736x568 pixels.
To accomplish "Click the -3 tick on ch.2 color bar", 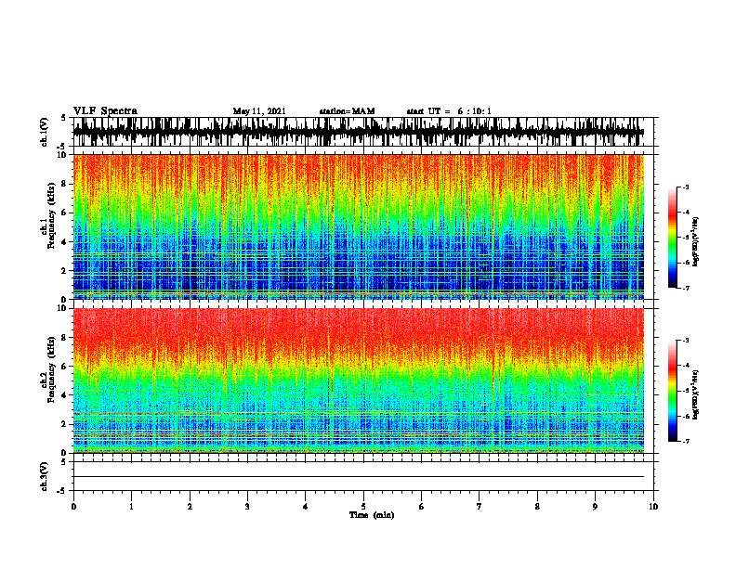I will (686, 341).
